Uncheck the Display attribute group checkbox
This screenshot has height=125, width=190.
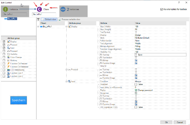pyautogui.click(x=4, y=42)
